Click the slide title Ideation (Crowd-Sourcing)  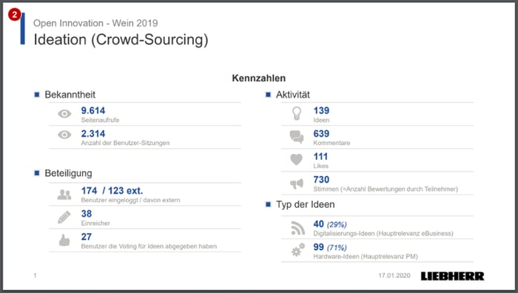coord(121,40)
